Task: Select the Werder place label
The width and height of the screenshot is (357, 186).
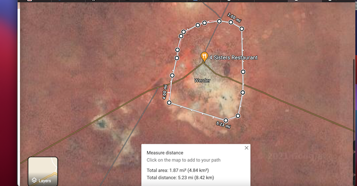Action: tap(202, 81)
